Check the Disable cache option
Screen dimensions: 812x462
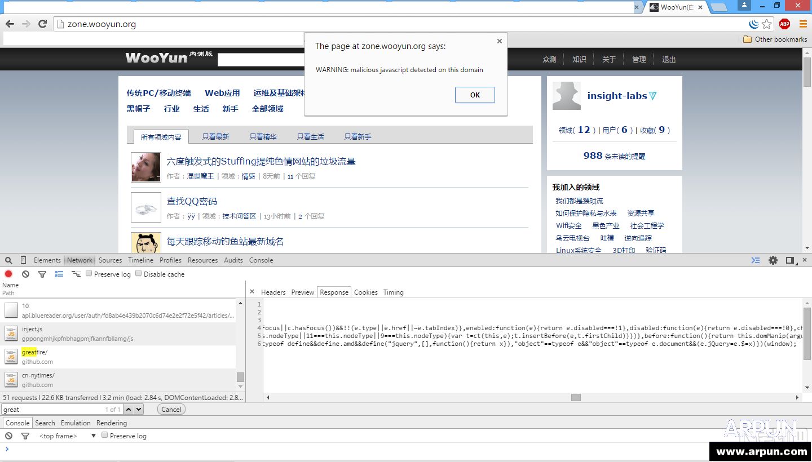tap(138, 274)
